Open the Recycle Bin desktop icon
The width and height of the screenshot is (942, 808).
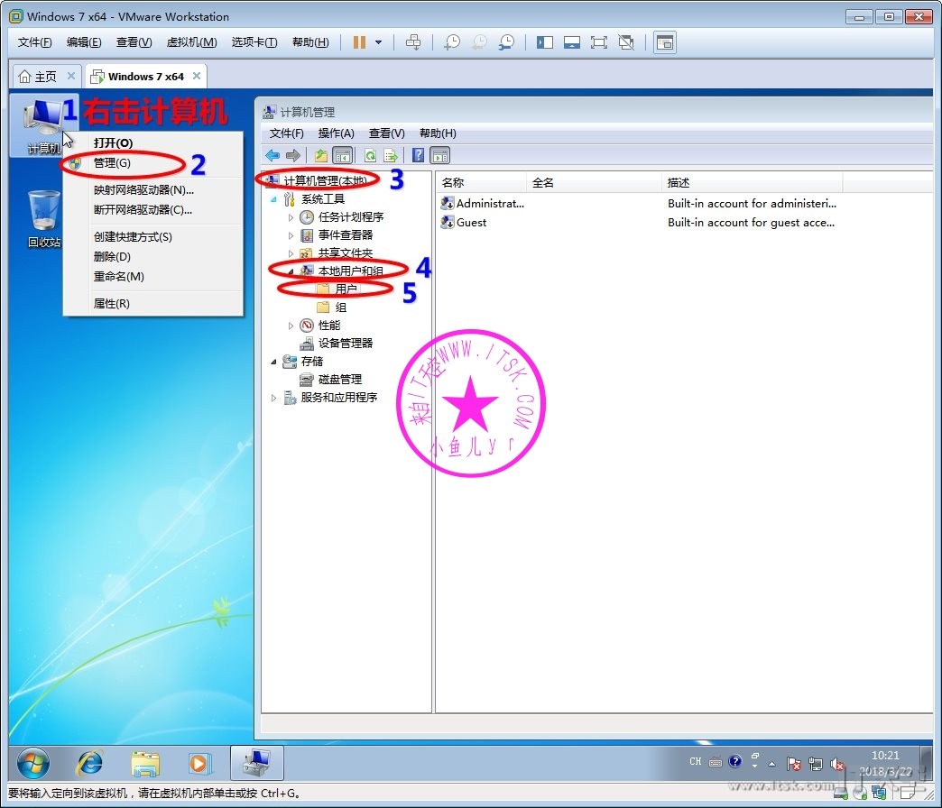[x=43, y=218]
